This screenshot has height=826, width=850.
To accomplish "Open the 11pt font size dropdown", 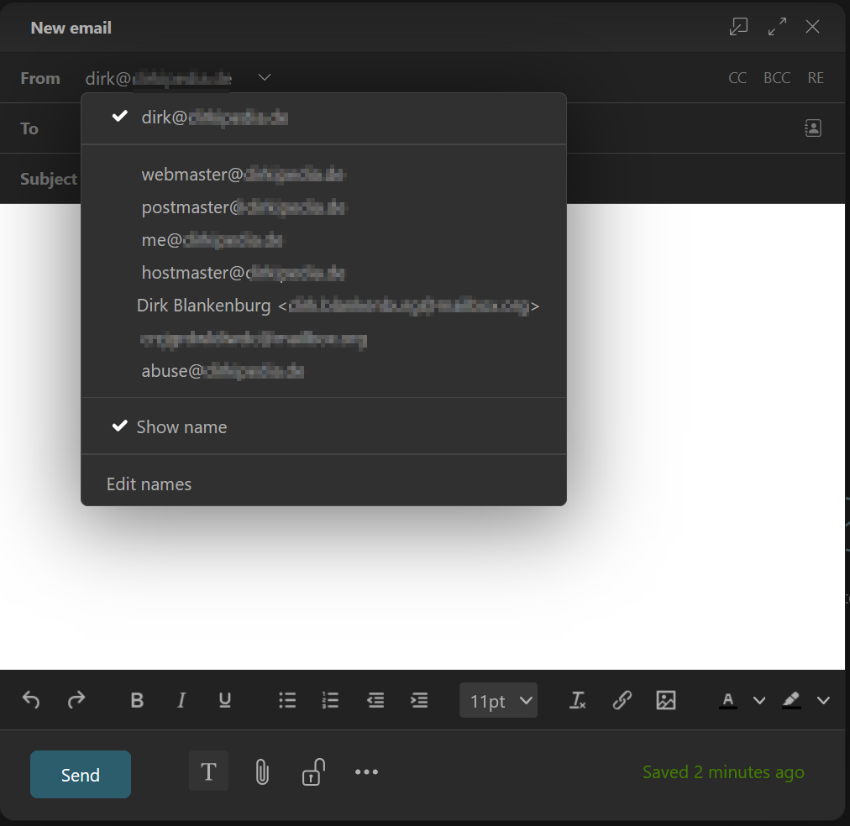I will click(x=498, y=700).
